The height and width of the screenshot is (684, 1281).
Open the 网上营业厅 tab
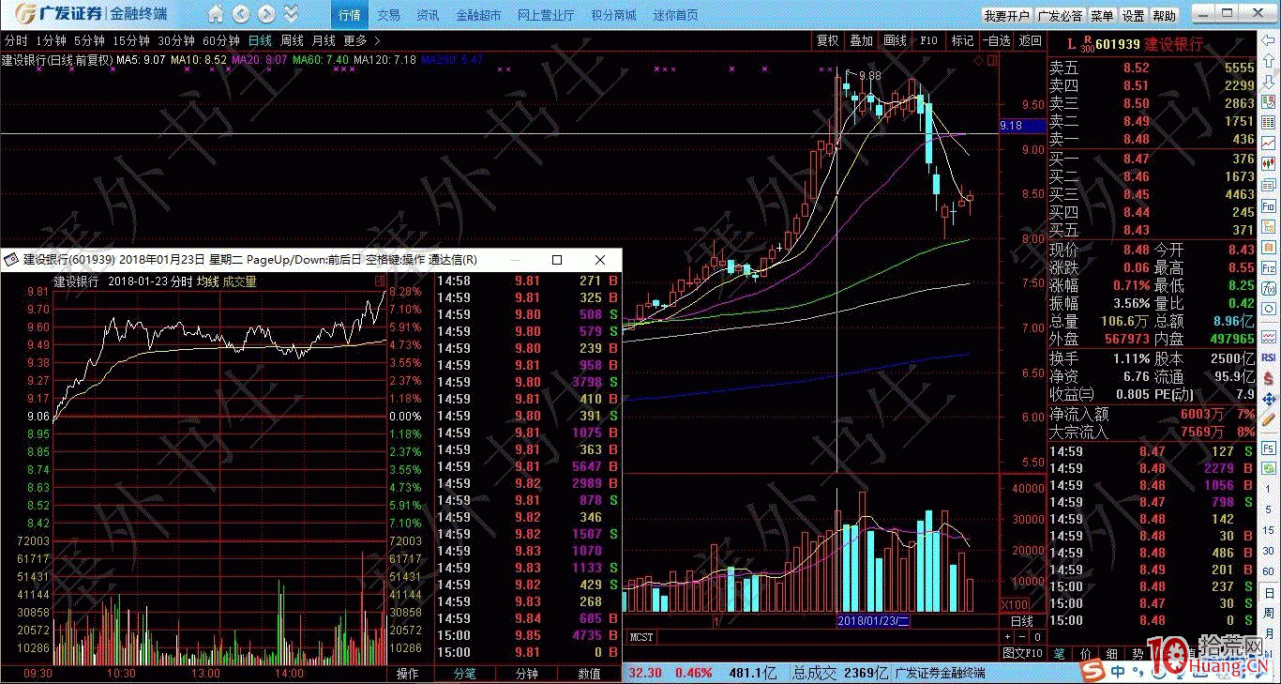point(546,15)
